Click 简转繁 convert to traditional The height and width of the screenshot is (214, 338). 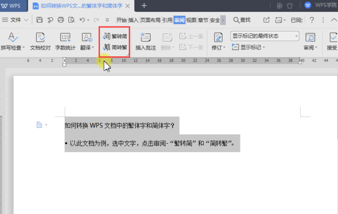(115, 47)
